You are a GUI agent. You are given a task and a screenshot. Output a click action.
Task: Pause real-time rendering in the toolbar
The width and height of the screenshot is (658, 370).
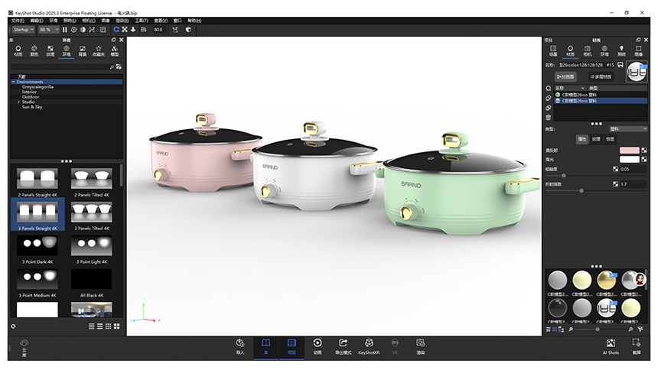click(x=64, y=30)
